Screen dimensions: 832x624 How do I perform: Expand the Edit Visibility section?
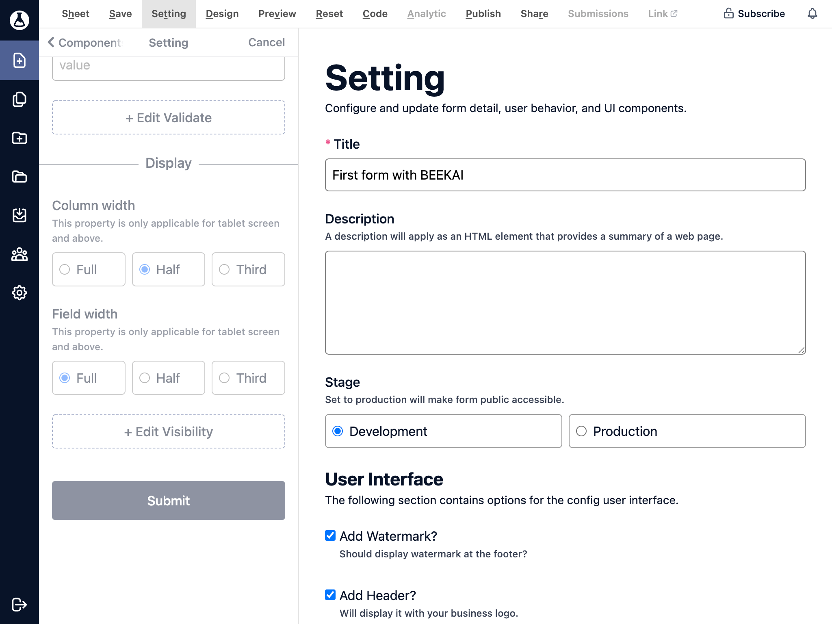168,431
